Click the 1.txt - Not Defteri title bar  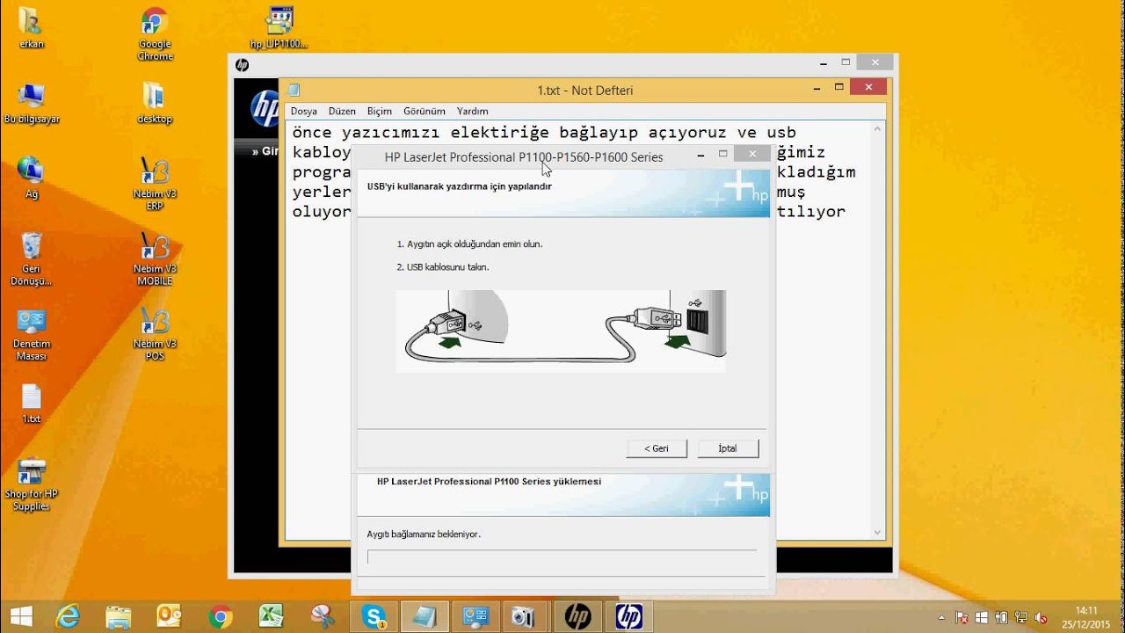coord(584,90)
